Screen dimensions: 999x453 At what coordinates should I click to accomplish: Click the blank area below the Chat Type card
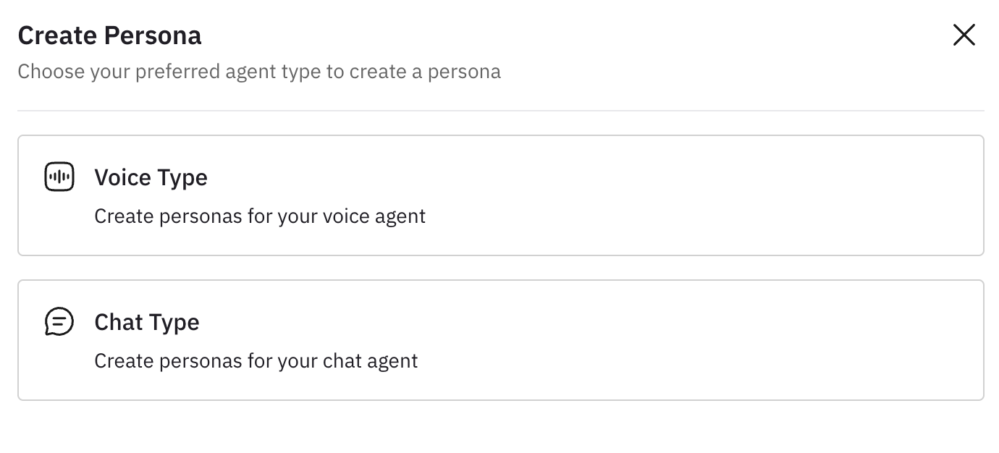point(500,428)
